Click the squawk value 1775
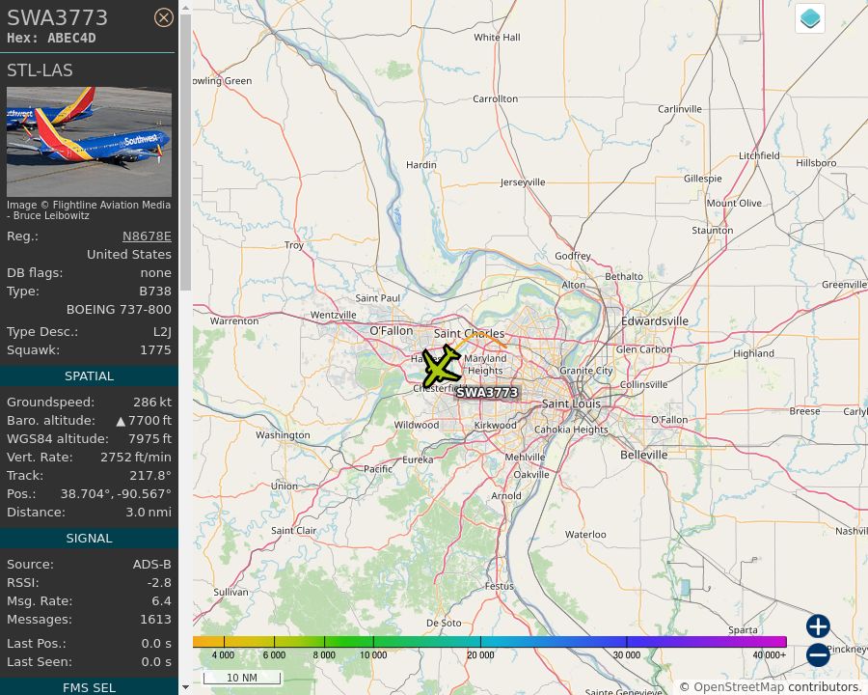The width and height of the screenshot is (868, 695). tap(155, 349)
